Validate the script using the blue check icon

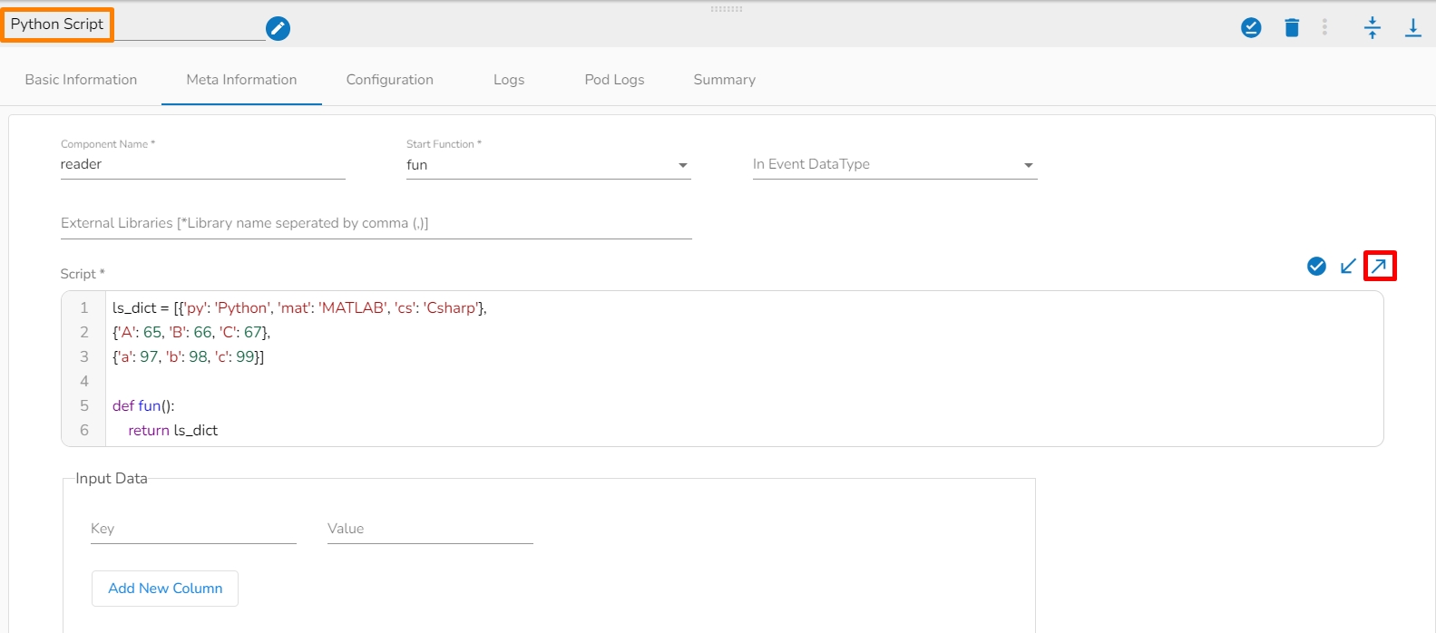tap(1316, 266)
